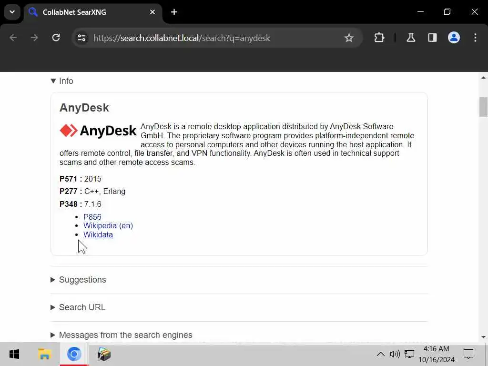This screenshot has height=366, width=488.
Task: Expand Messages from the search engines
Action: tap(122, 335)
